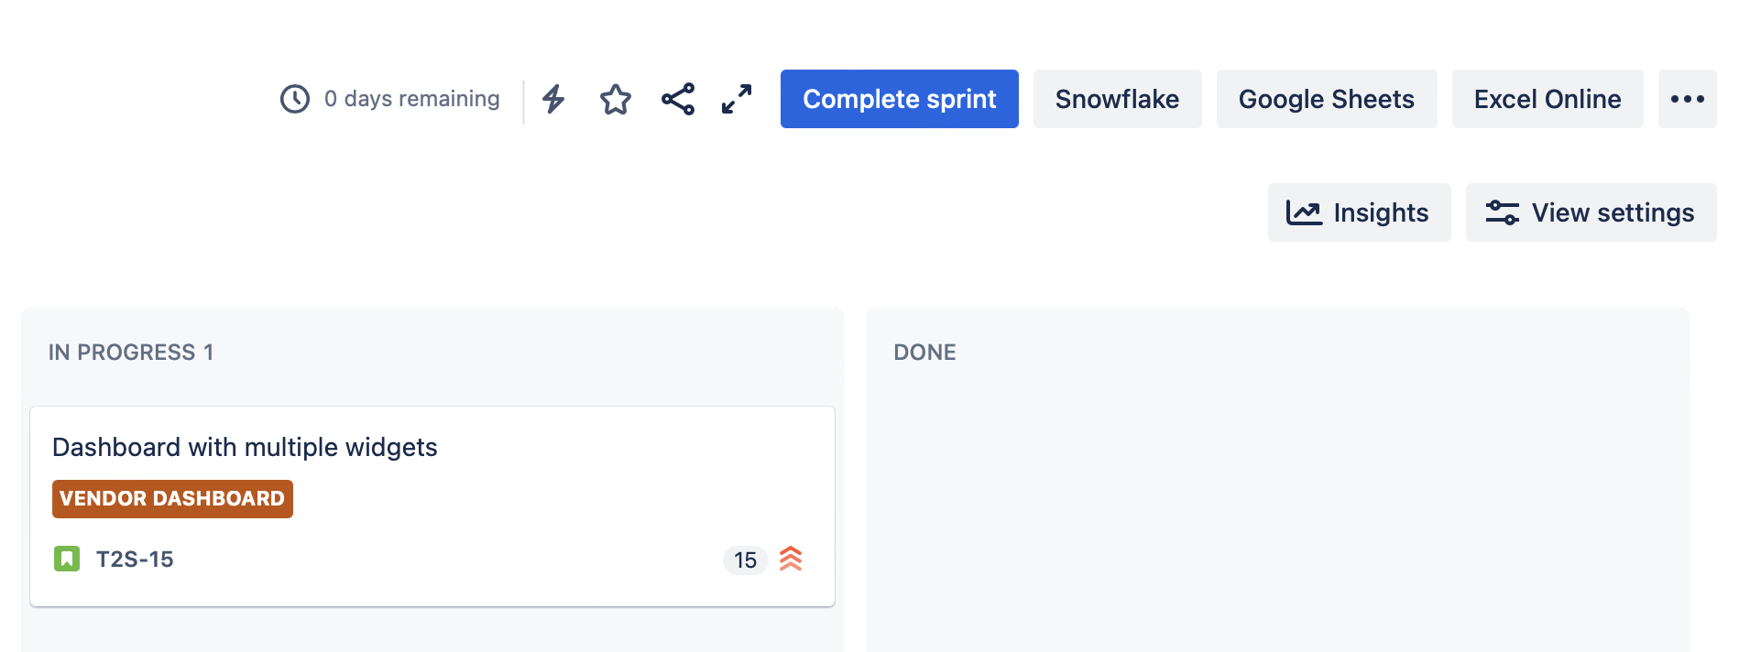Open View settings

point(1591,212)
